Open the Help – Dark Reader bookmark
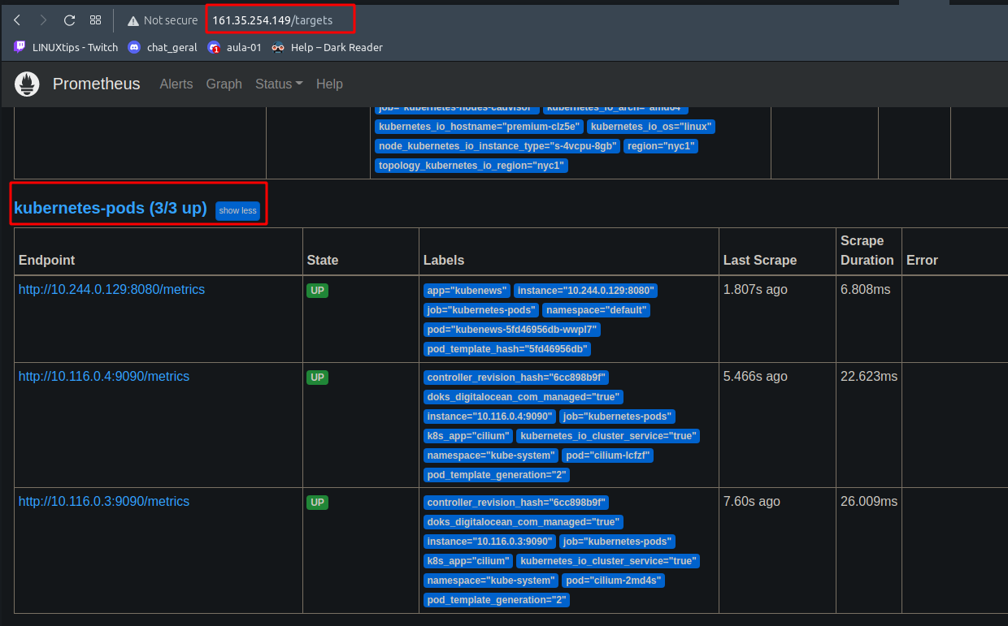Screen dimensions: 1008x626 tap(327, 47)
